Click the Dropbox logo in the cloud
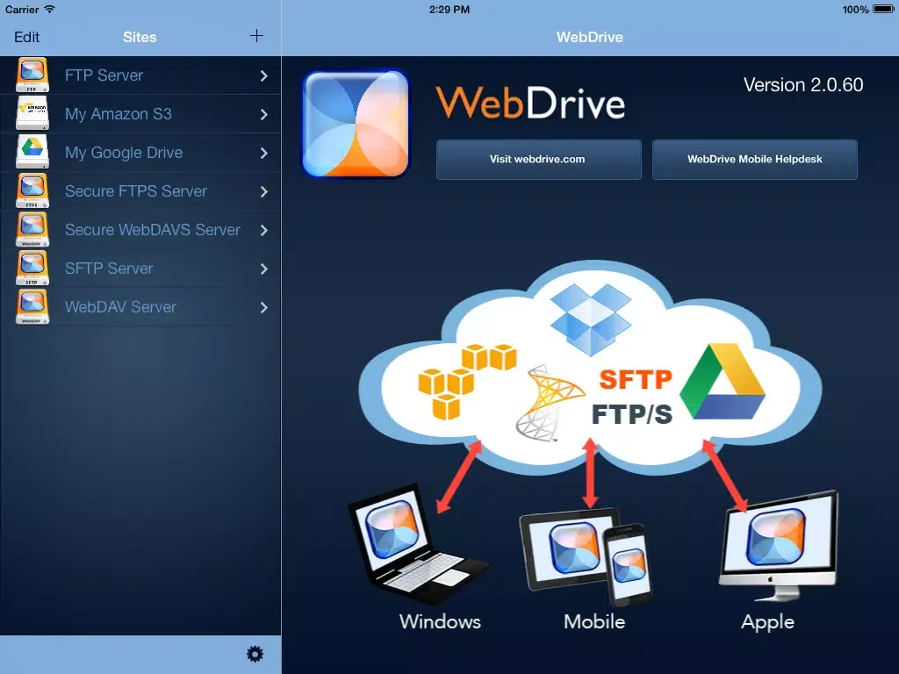The height and width of the screenshot is (674, 899). coord(591,319)
